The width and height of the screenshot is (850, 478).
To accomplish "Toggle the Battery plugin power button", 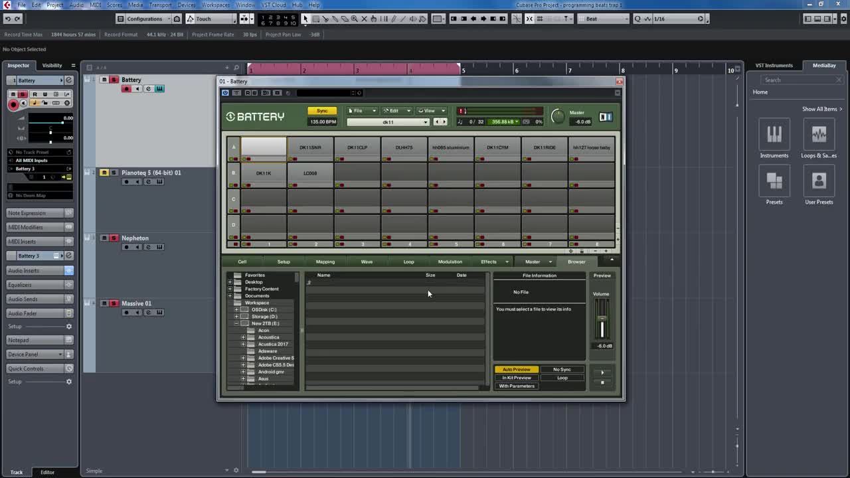I will 225,93.
